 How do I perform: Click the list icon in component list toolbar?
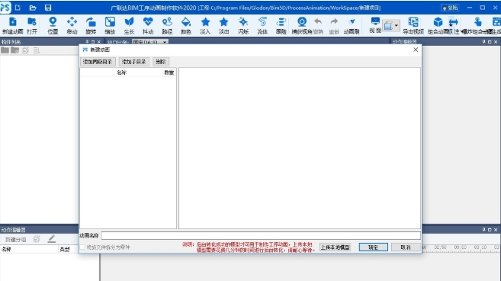[37, 50]
